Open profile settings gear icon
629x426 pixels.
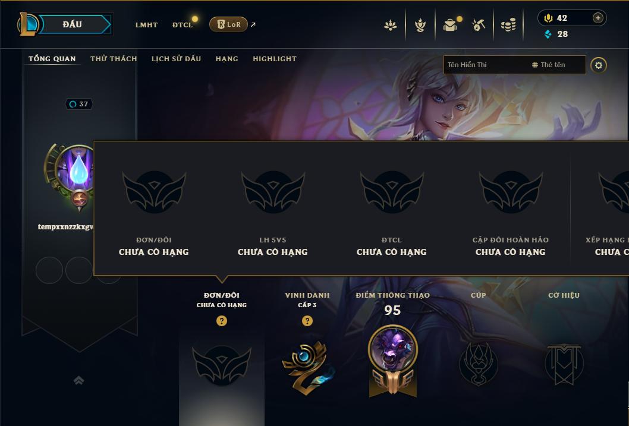[599, 65]
